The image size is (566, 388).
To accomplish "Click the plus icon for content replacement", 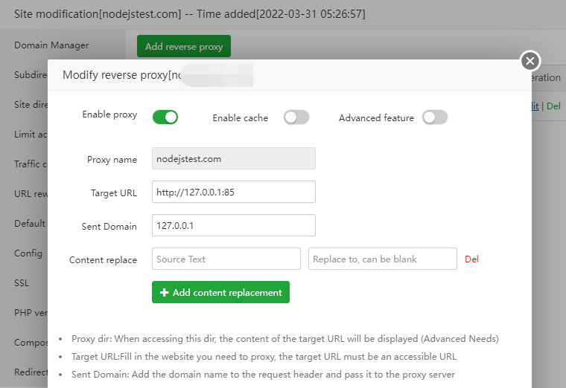I will click(165, 293).
